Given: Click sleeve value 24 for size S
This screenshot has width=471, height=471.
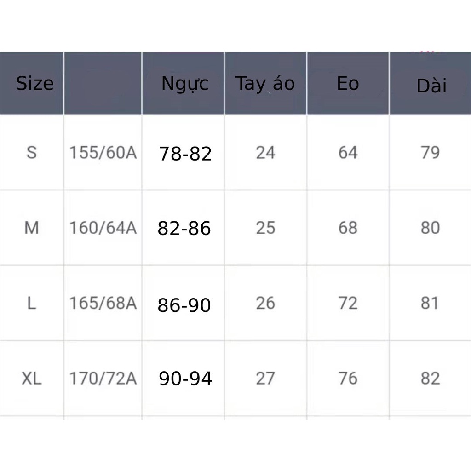Looking at the screenshot, I should click(265, 152).
